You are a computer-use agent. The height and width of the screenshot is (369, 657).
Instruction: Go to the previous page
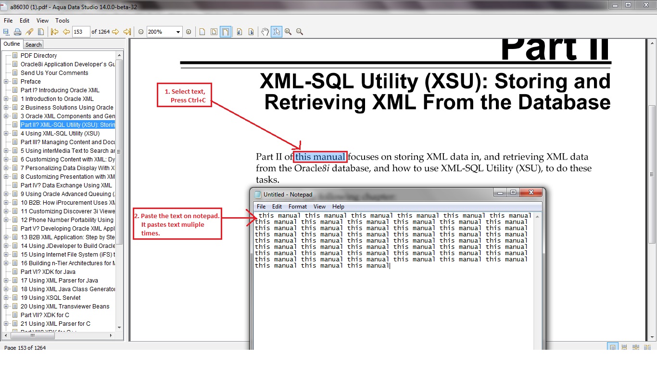coord(66,32)
